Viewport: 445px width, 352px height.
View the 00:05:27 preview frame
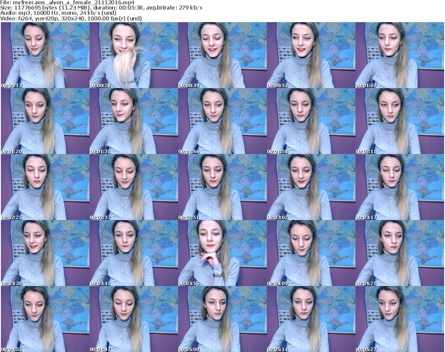[400, 319]
